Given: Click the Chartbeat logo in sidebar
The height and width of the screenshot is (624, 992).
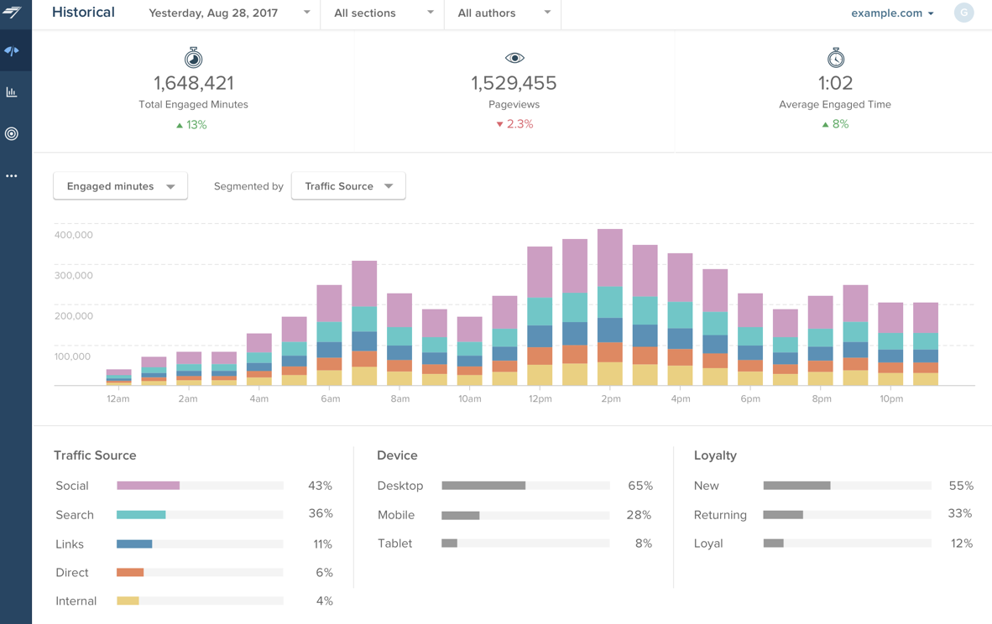Looking at the screenshot, I should (x=13, y=12).
